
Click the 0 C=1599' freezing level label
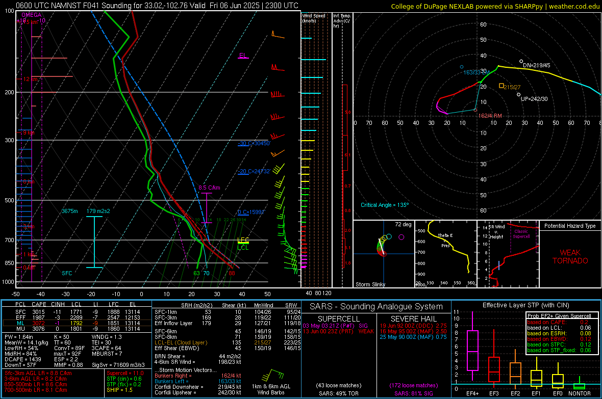click(252, 212)
